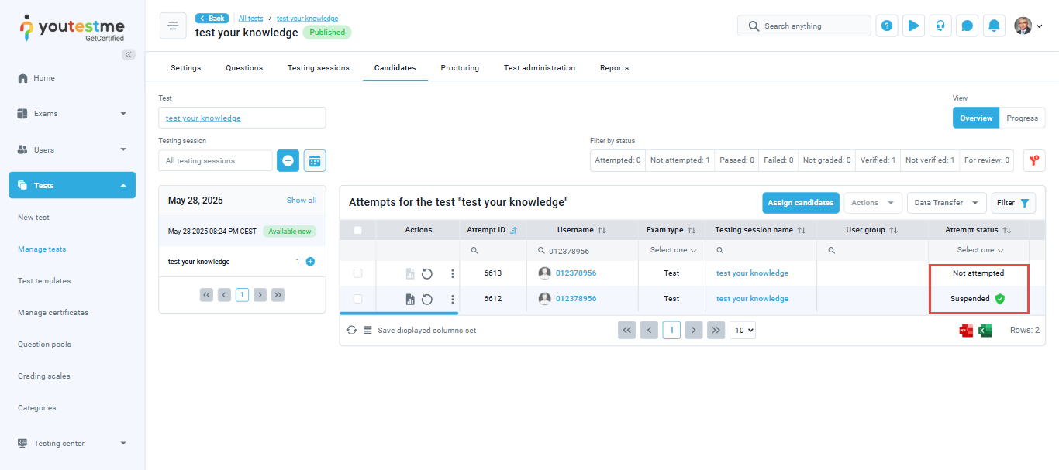
Task: Export attempts table to PDF
Action: tap(966, 331)
